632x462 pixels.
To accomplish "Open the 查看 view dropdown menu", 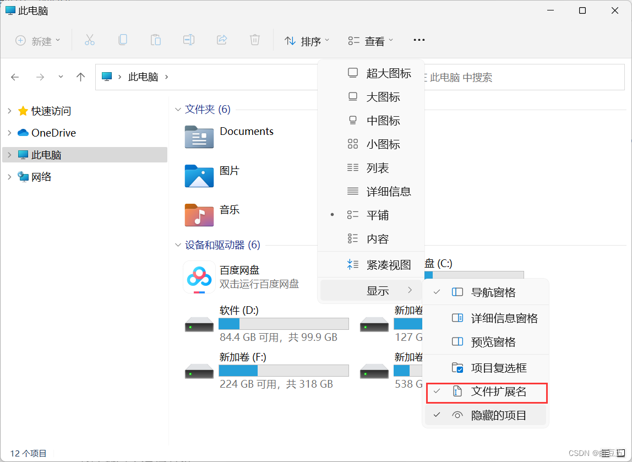I will coord(371,41).
